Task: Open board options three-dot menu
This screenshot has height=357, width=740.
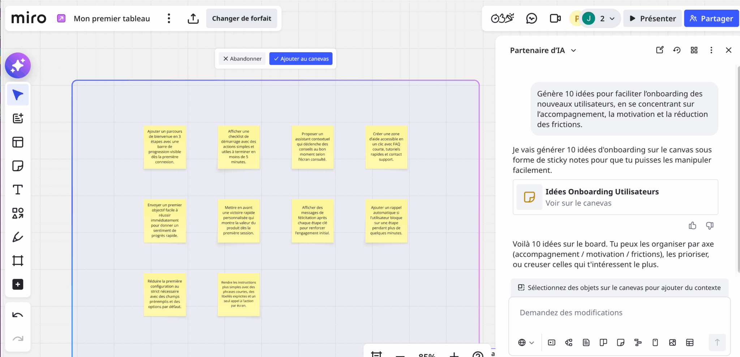Action: coord(169,18)
